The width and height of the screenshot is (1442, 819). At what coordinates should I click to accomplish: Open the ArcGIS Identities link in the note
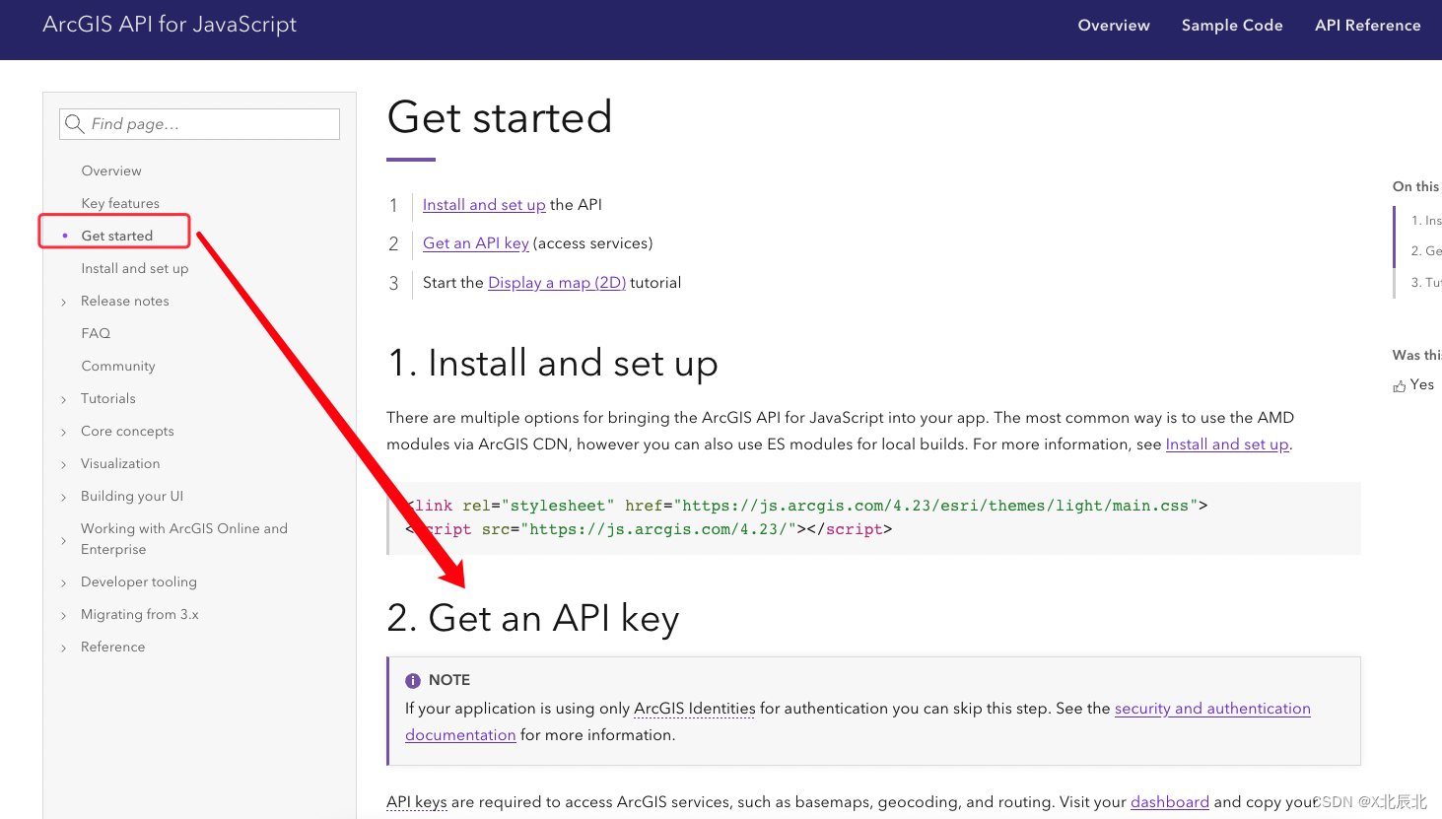pos(694,709)
